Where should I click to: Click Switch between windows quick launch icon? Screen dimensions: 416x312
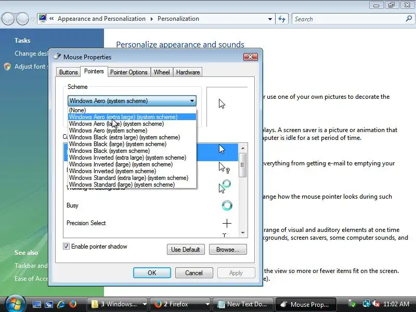tap(49, 304)
